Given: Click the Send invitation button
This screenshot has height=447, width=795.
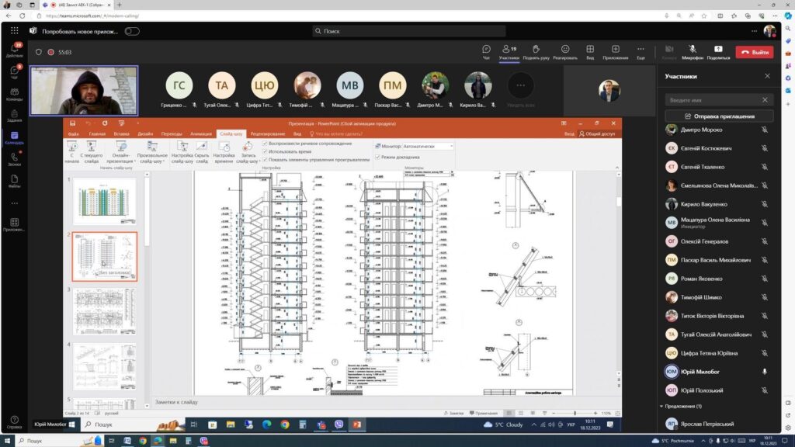Looking at the screenshot, I should (719, 116).
